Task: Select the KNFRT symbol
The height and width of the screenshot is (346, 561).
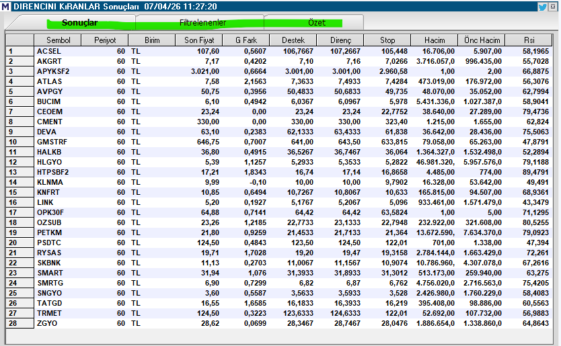Action: [48, 192]
